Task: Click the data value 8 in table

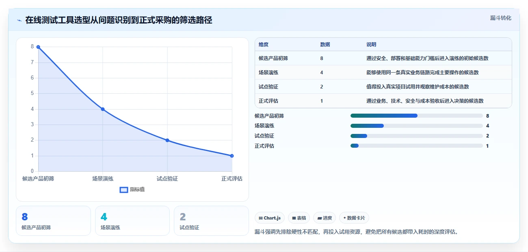Action: [322, 58]
